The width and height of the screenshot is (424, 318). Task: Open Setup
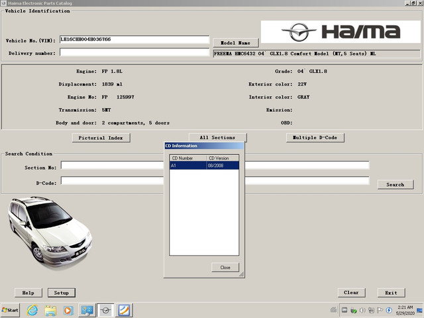pyautogui.click(x=62, y=293)
